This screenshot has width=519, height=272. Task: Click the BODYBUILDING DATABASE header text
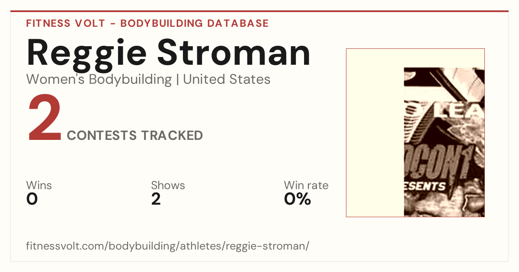coord(195,23)
